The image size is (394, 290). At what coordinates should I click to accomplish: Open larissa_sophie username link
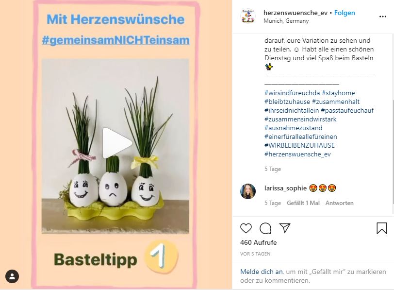pos(285,188)
